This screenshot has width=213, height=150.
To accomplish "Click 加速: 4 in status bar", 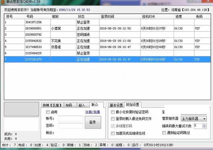I will click(41, 145).
